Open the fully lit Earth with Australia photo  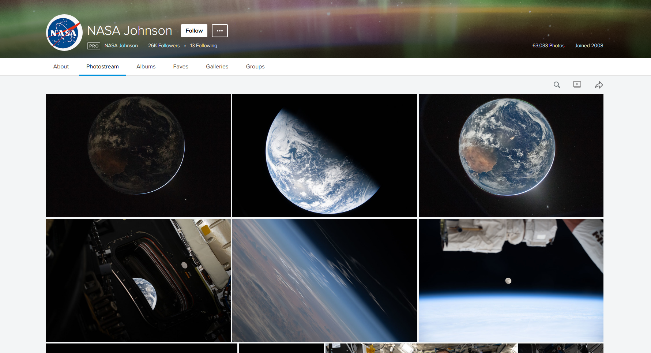[x=511, y=155]
